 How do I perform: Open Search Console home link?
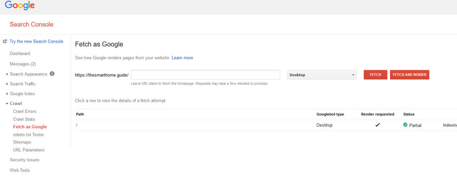31,24
